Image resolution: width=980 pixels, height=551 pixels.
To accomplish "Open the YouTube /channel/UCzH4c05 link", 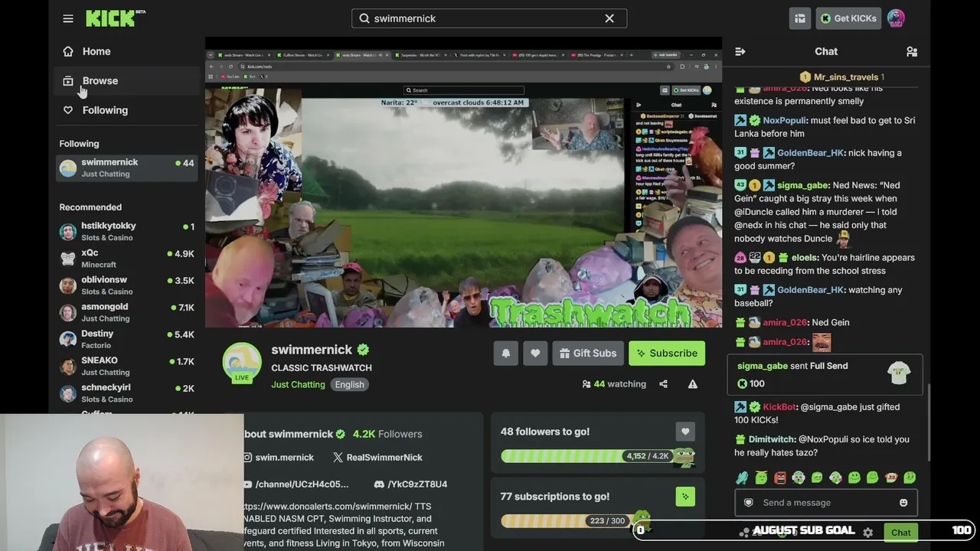I will (x=296, y=484).
